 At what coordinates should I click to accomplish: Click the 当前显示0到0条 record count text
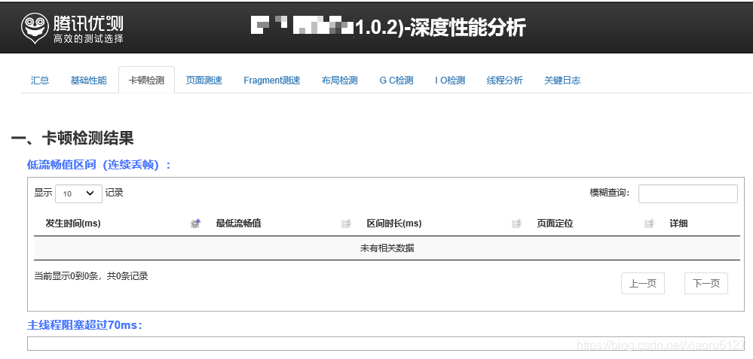click(x=91, y=276)
